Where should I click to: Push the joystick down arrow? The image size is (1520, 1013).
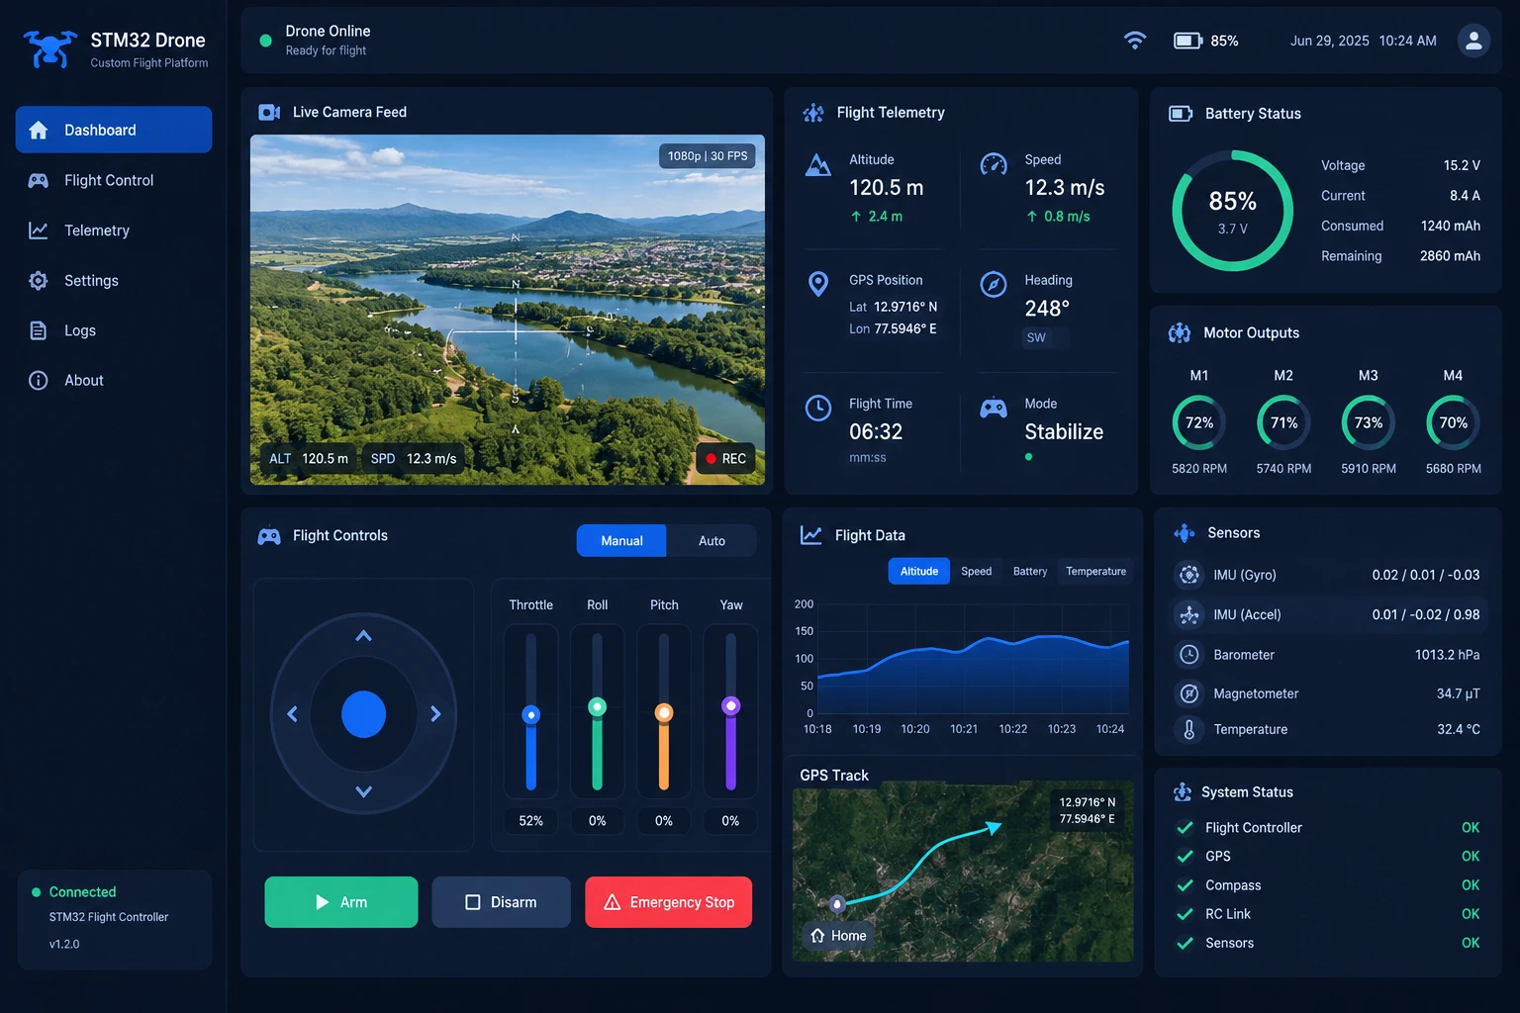tap(363, 791)
